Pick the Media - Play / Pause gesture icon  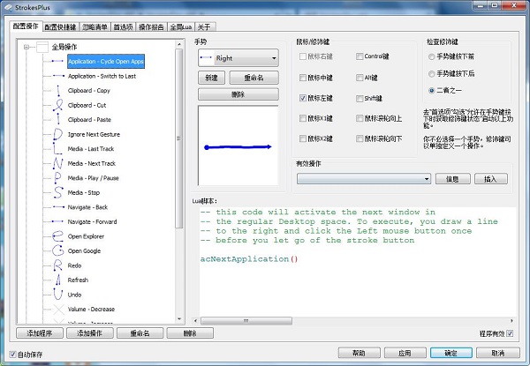point(58,177)
